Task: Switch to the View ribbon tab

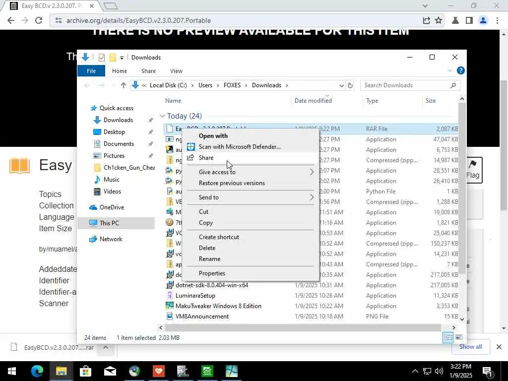Action: [176, 71]
